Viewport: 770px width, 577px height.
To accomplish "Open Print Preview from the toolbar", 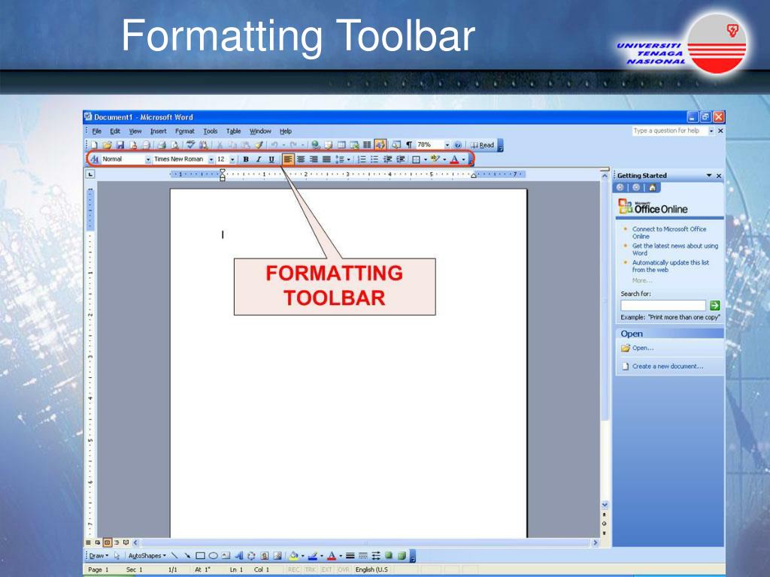I will tap(174, 145).
